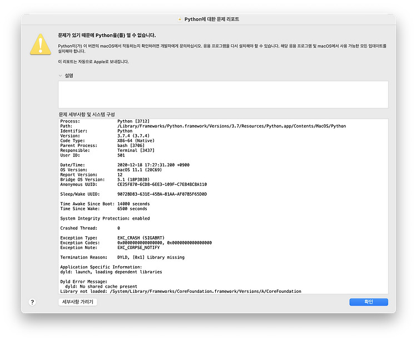Screen dimensions: 417x341
Task: Click 'Exception Type: EXC_CRASH (SIGABRT)' line
Action: coord(112,238)
